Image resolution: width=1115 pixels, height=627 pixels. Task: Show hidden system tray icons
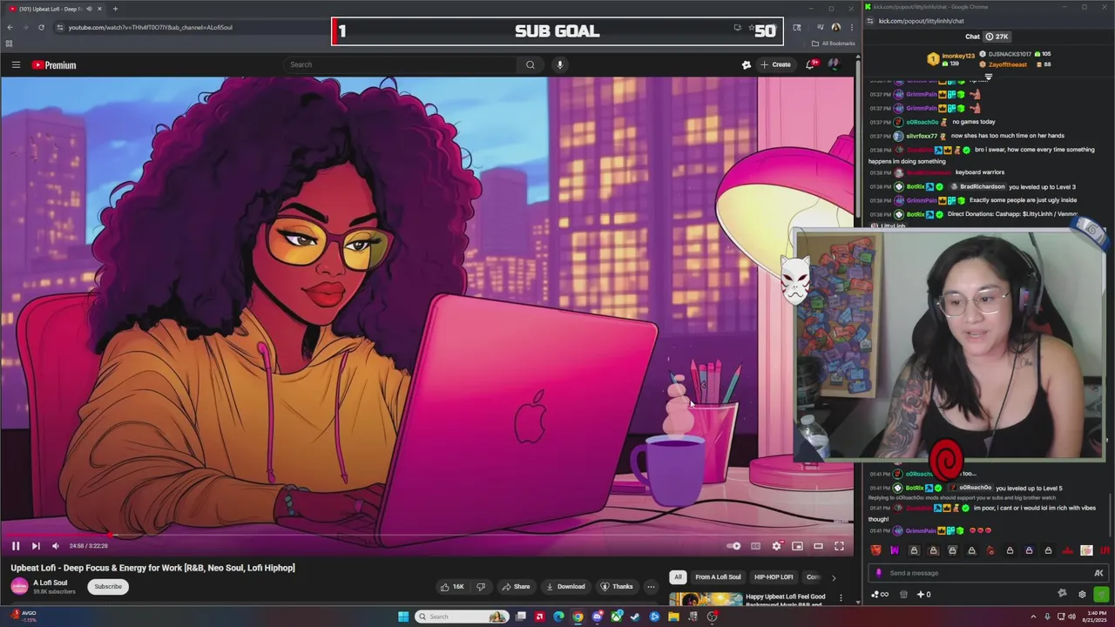[x=1033, y=617]
